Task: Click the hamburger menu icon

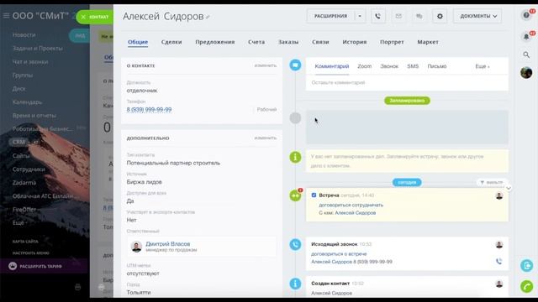Action: (x=6, y=16)
